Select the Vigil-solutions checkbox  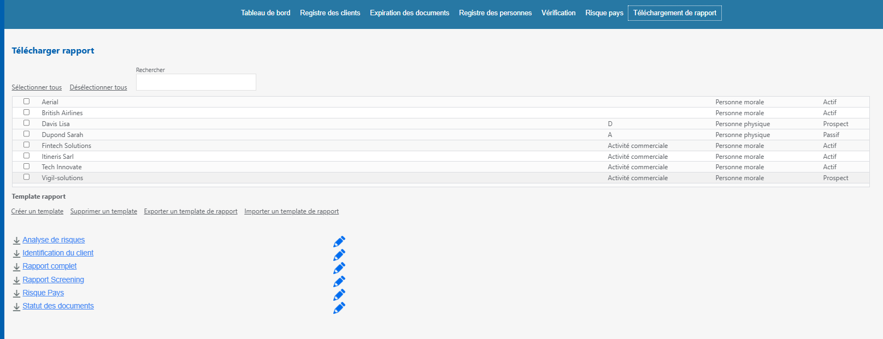[26, 177]
